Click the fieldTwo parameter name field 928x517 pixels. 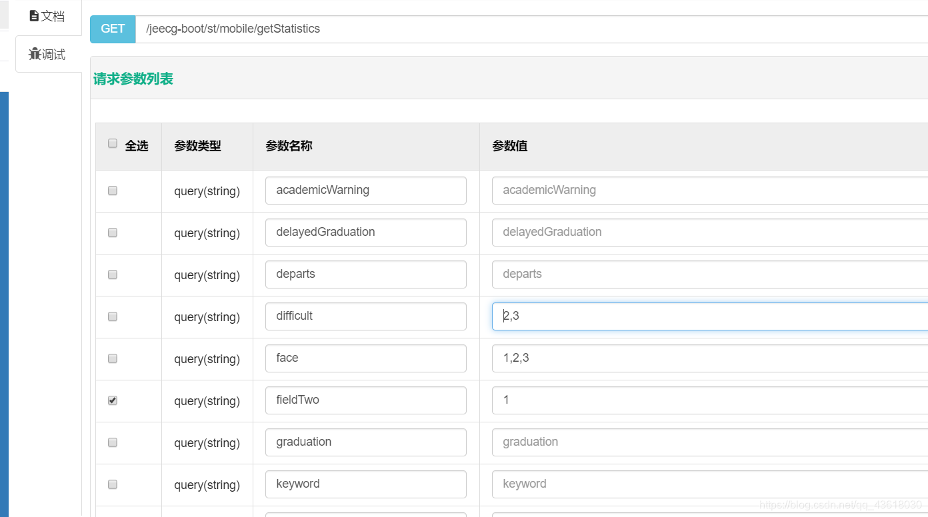click(x=366, y=400)
